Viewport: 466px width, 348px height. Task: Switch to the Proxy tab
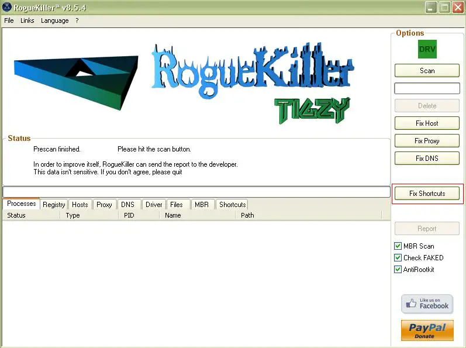pyautogui.click(x=104, y=205)
